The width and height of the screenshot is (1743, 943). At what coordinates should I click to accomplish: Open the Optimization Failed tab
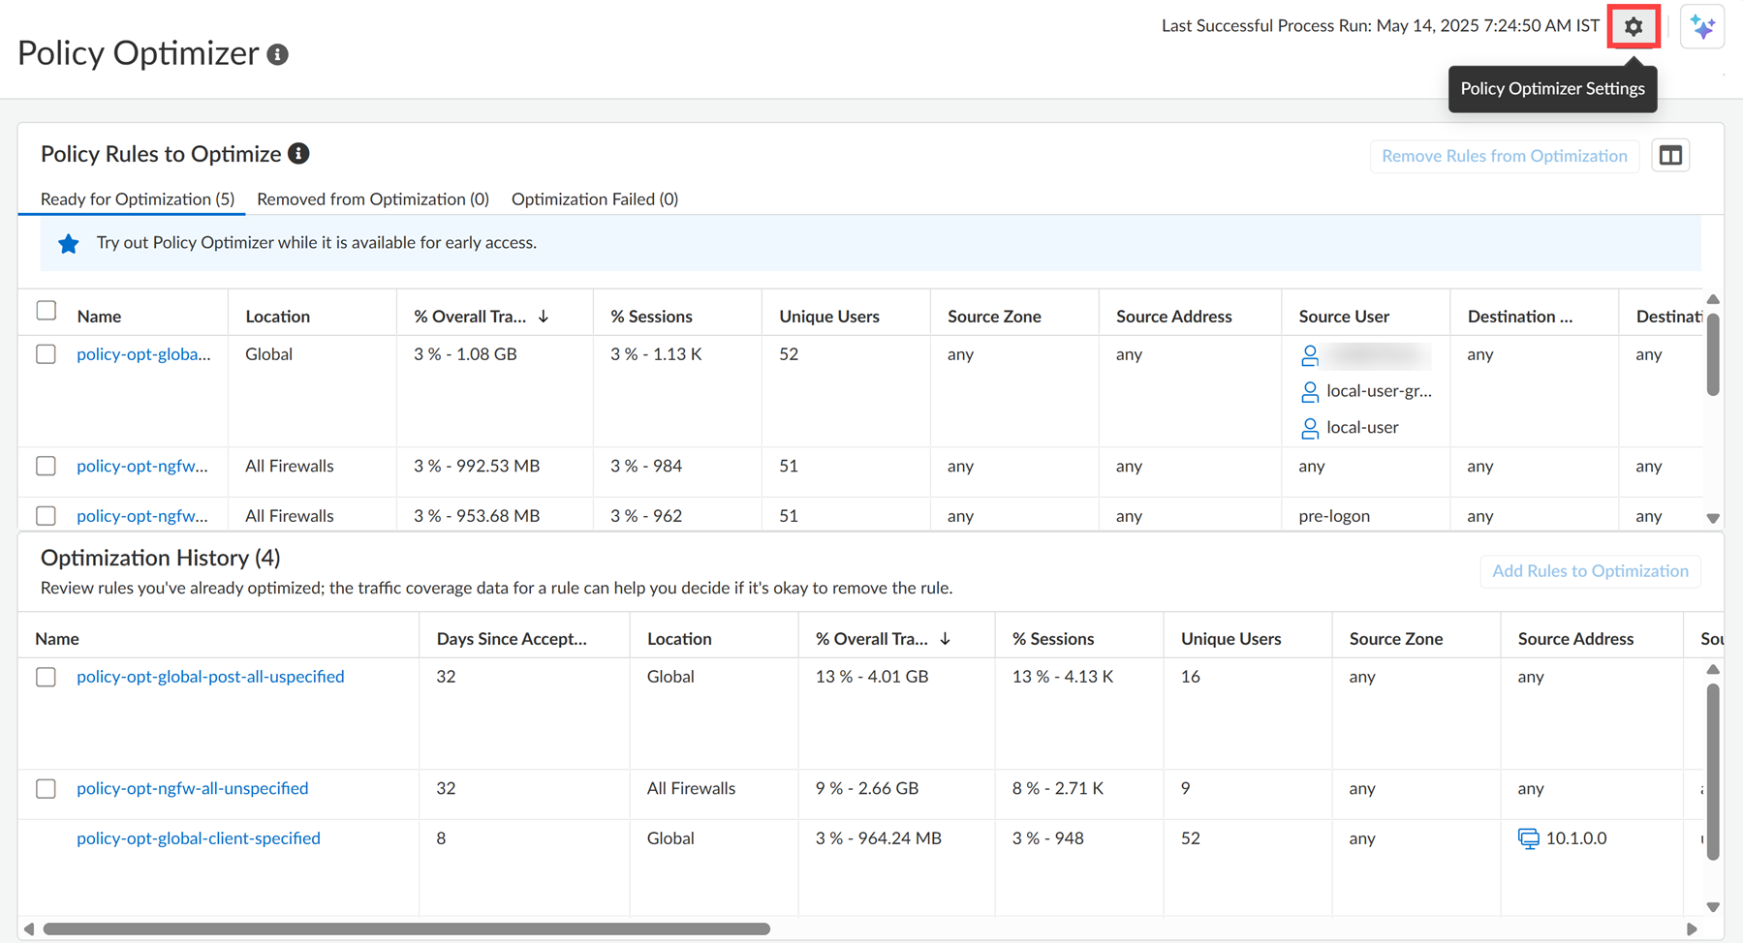594,199
